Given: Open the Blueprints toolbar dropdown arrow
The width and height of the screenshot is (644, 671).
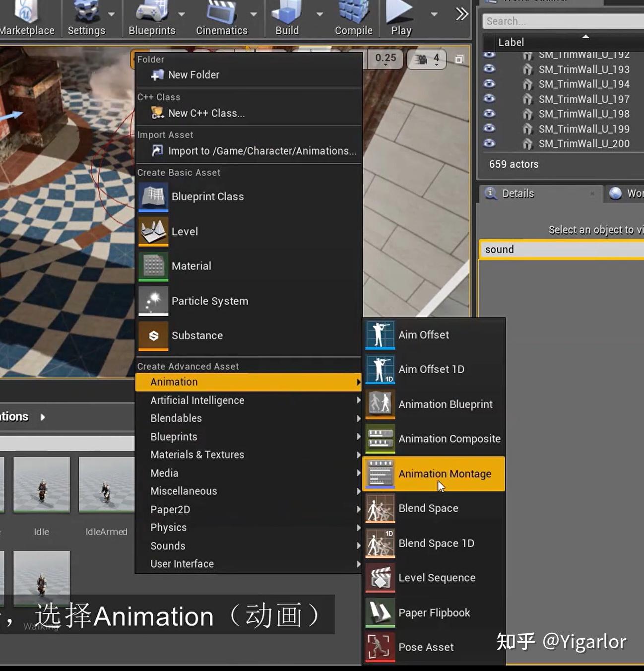Looking at the screenshot, I should 182,14.
